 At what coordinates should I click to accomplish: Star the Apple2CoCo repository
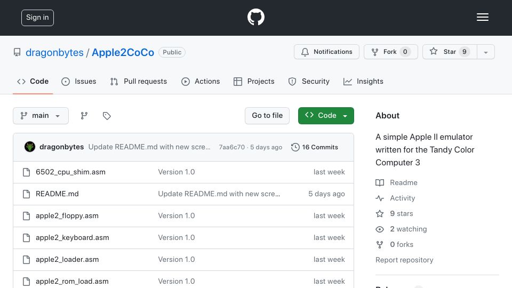450,52
